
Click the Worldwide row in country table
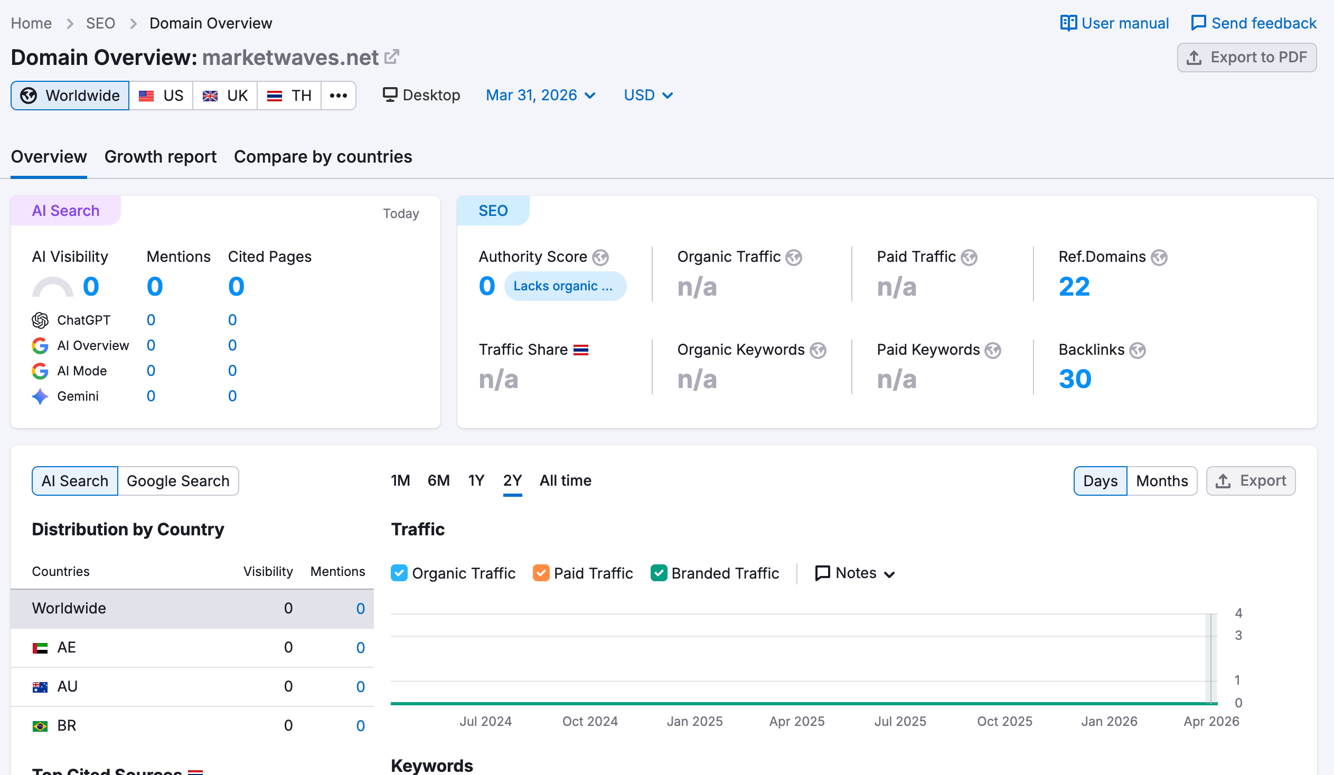click(192, 608)
